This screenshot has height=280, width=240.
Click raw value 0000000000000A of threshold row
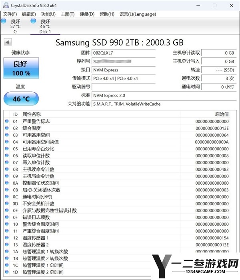(x=212, y=142)
